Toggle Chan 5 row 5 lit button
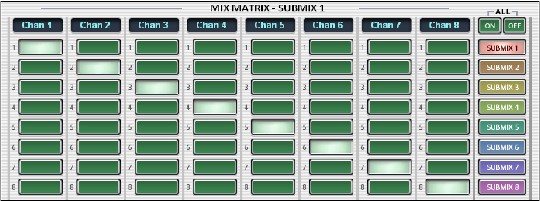540x201 pixels. (273, 127)
